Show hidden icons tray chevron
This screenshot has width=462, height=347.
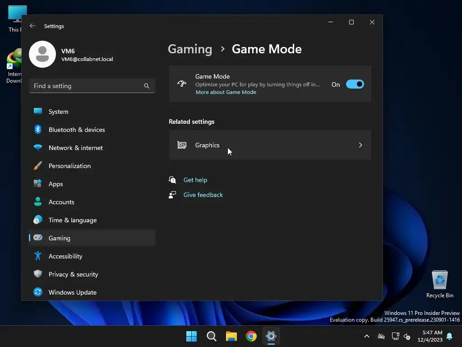pyautogui.click(x=367, y=336)
